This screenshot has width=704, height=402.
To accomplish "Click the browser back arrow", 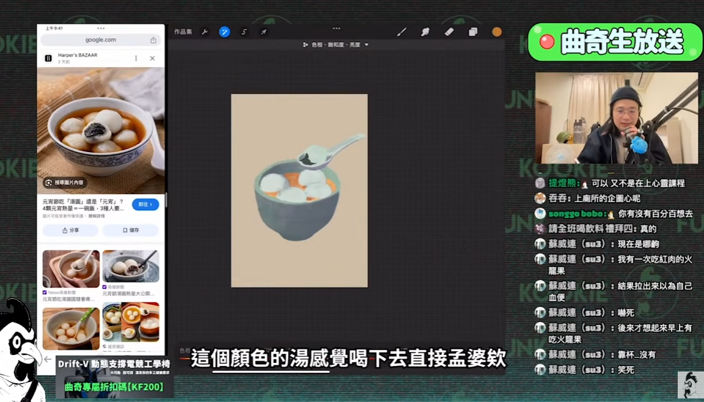I will click(x=48, y=359).
